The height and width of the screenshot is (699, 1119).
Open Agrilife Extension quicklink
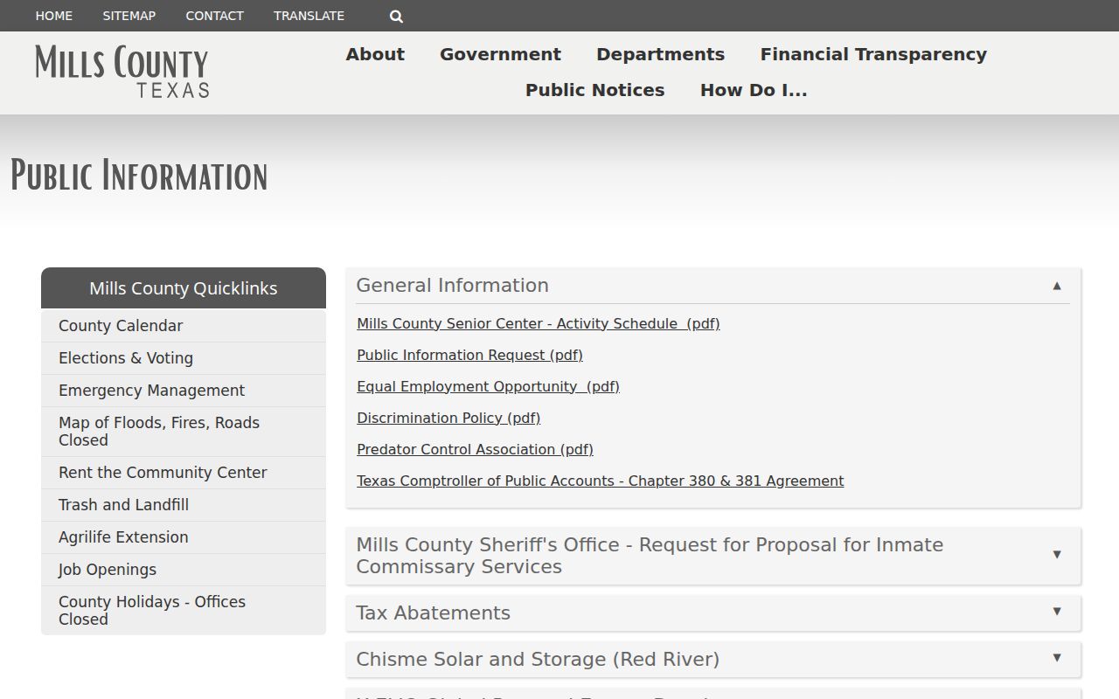pos(184,537)
